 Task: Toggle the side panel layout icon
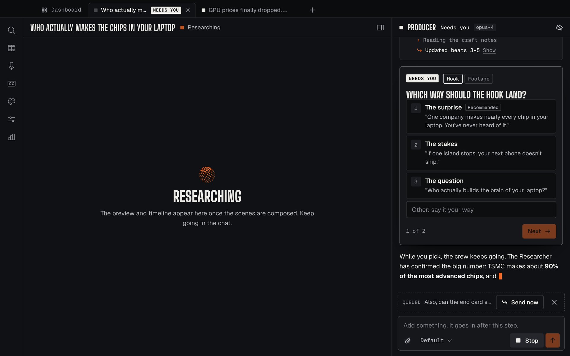point(380,28)
